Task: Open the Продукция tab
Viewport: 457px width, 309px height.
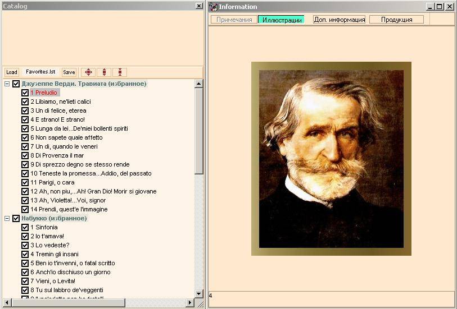Action: 396,20
